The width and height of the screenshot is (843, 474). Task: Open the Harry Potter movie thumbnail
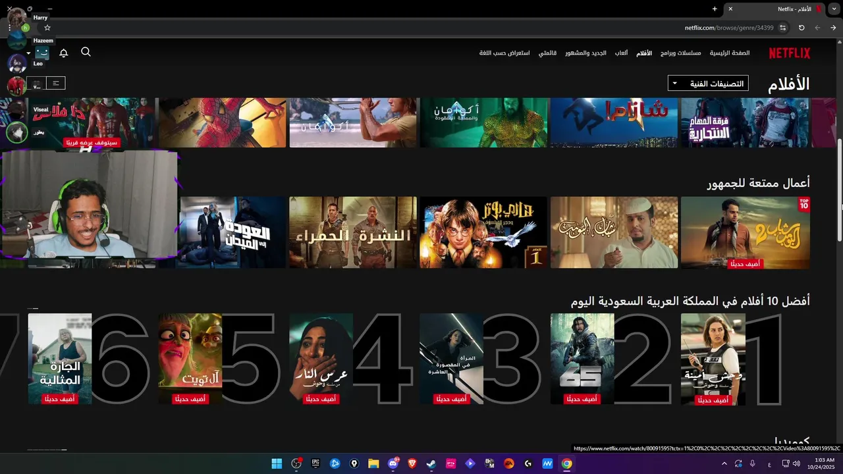[483, 232]
